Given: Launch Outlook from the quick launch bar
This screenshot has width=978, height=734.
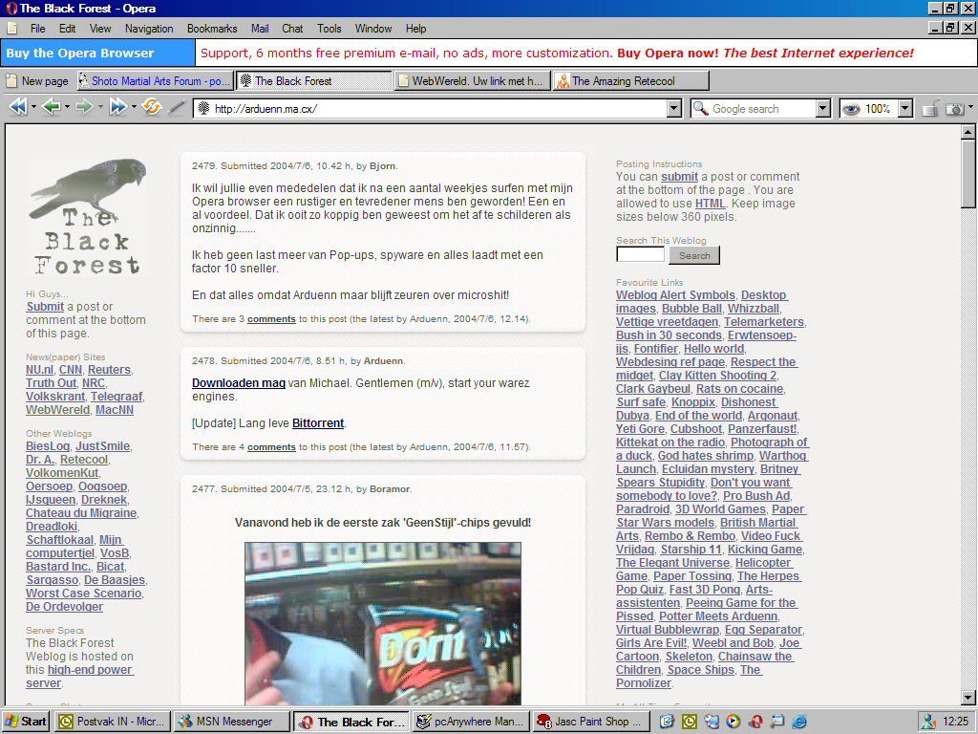Looking at the screenshot, I should pos(690,722).
